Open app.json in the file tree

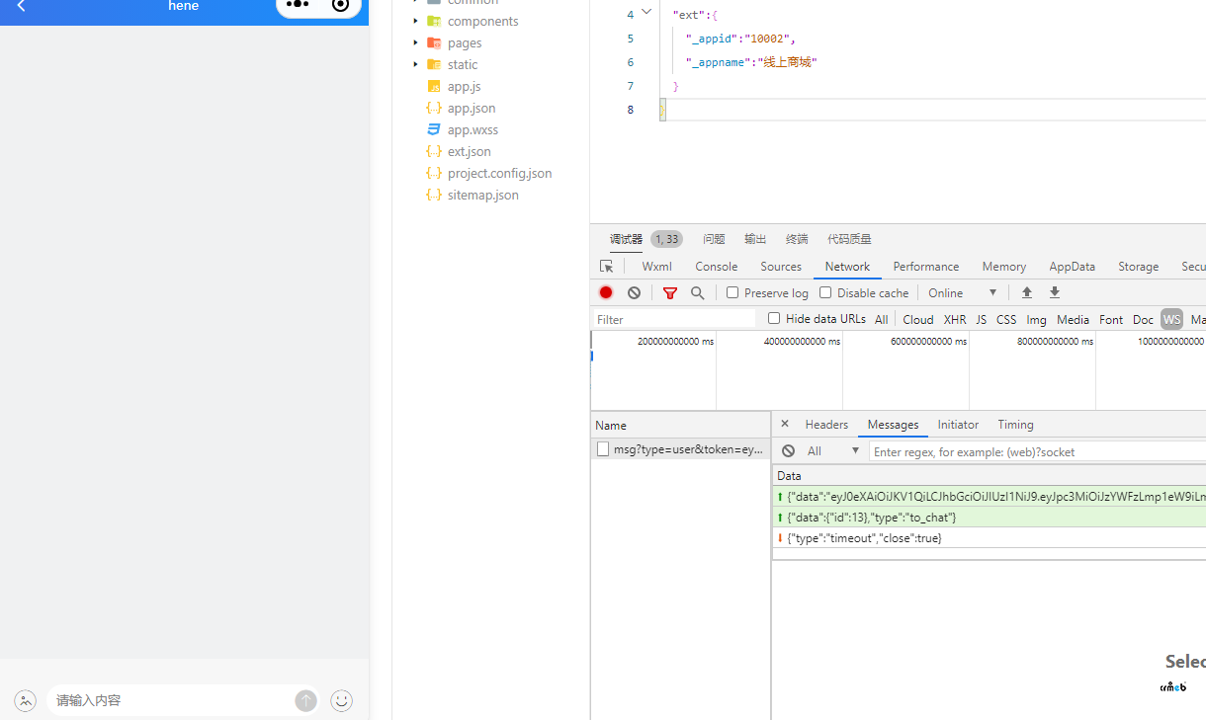coord(472,108)
